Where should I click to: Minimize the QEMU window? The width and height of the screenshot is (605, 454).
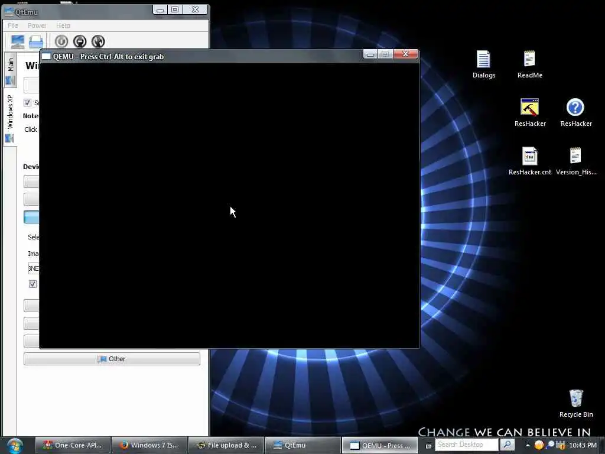point(370,54)
